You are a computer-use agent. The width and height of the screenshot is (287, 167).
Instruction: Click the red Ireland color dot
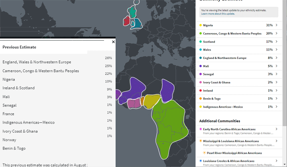coord(201,90)
